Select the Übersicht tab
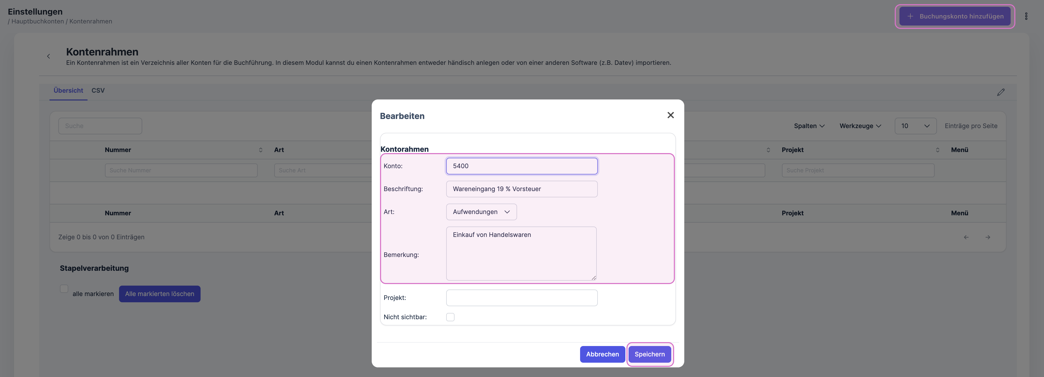Viewport: 1044px width, 377px height. tap(68, 90)
